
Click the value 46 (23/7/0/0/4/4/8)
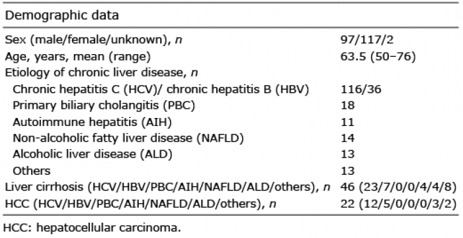pyautogui.click(x=398, y=187)
